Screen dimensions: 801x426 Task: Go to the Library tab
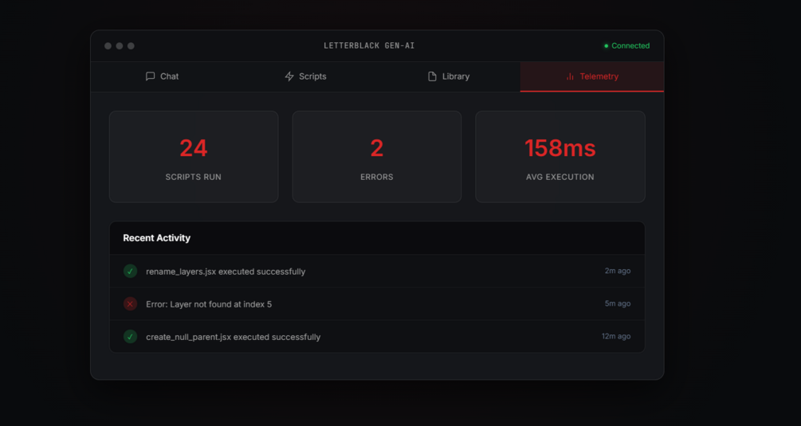(449, 76)
